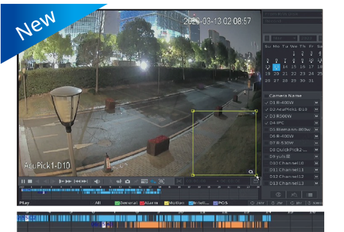Click the fast forward button
This screenshot has width=344, height=232.
[68, 181]
